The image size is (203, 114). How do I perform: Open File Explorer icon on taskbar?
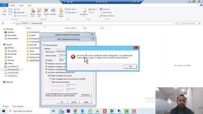(97, 111)
